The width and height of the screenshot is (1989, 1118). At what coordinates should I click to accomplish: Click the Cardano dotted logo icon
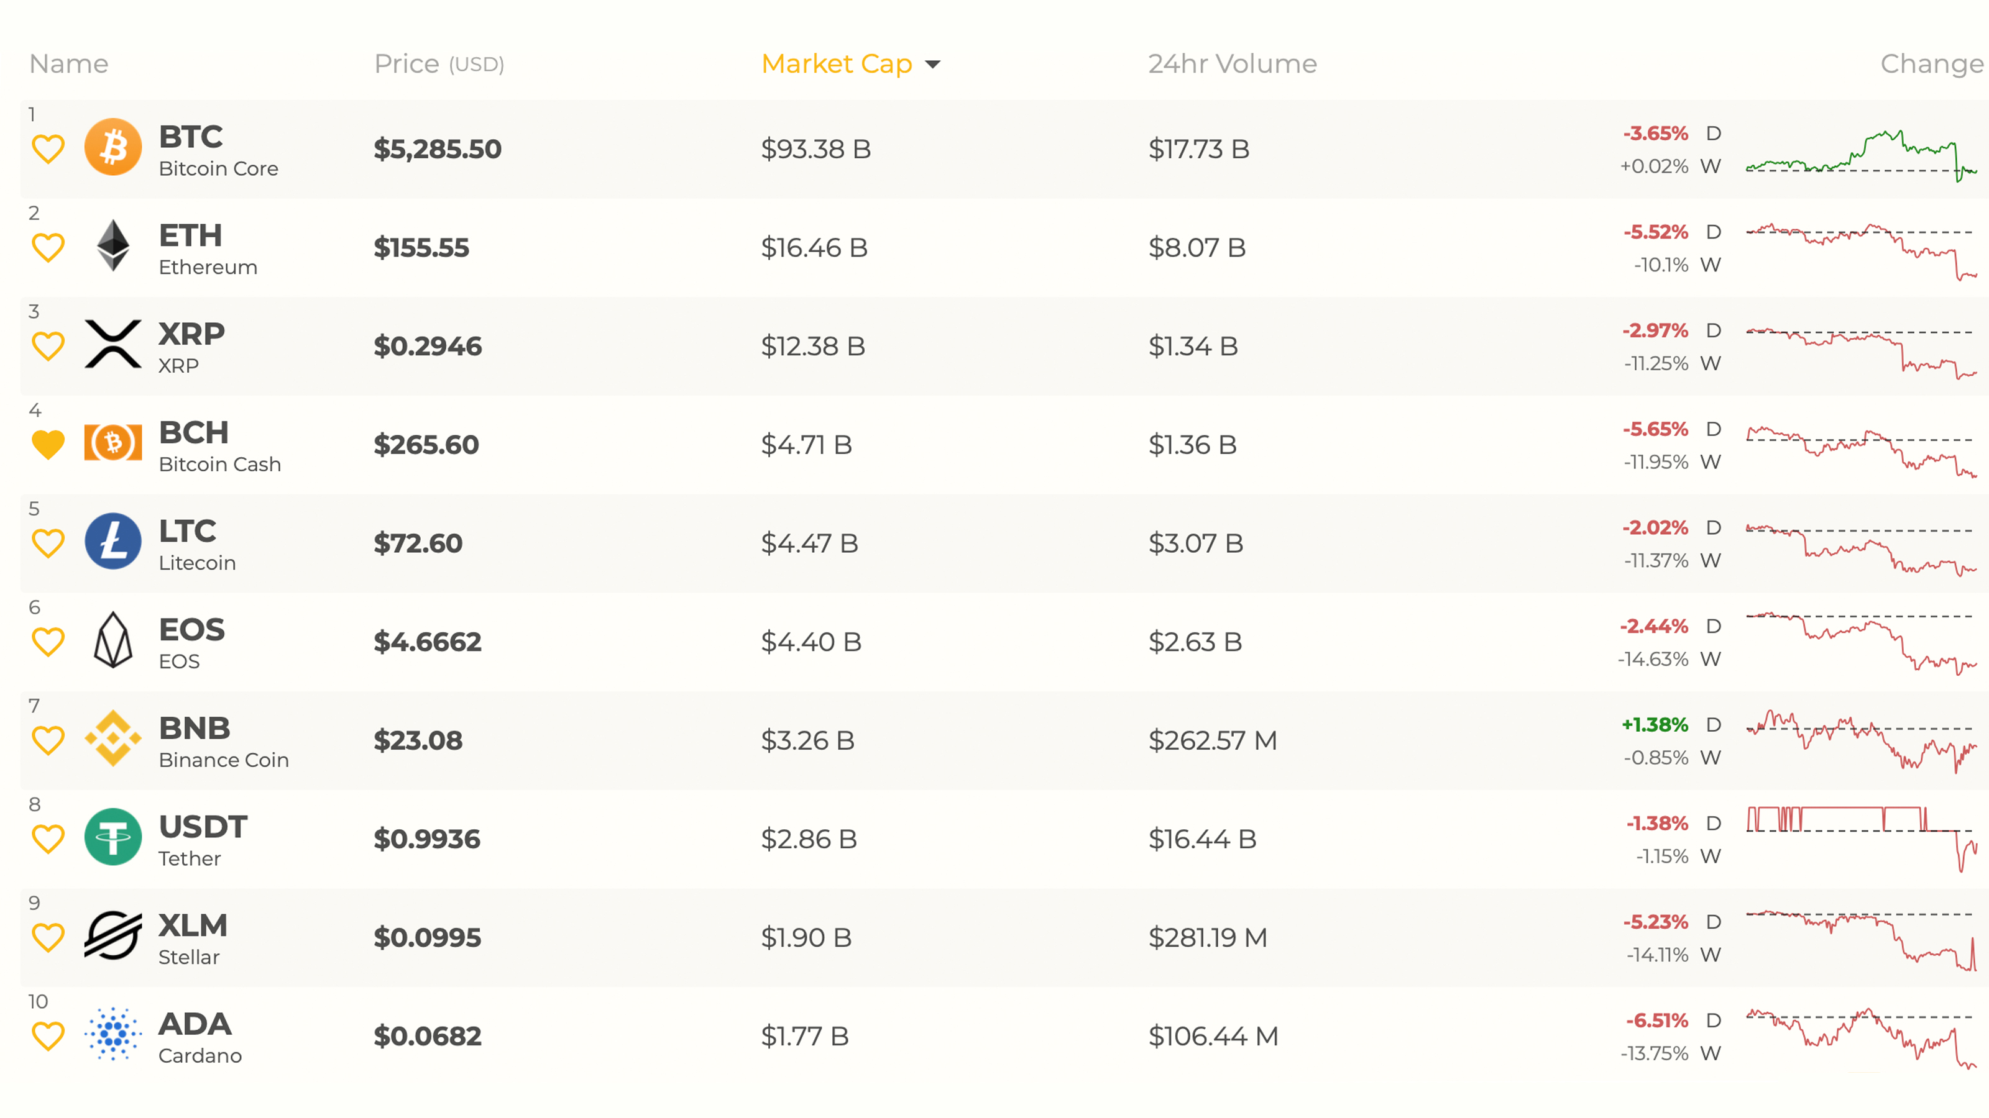click(x=113, y=1034)
